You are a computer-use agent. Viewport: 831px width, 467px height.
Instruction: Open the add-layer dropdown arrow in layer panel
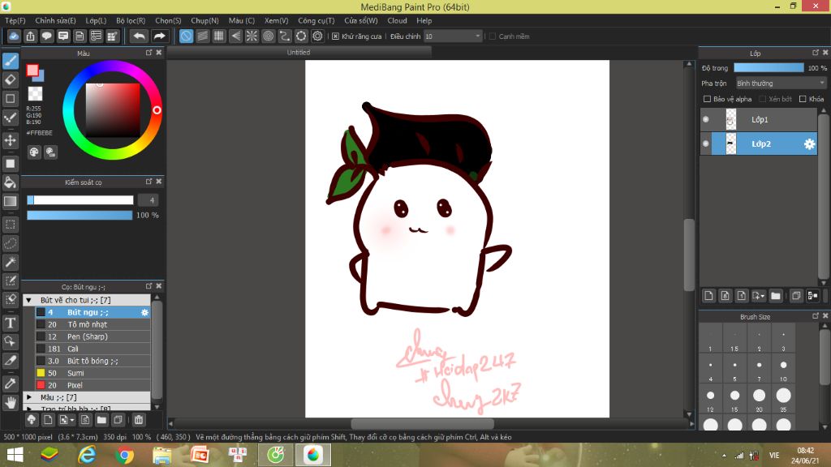pos(759,296)
